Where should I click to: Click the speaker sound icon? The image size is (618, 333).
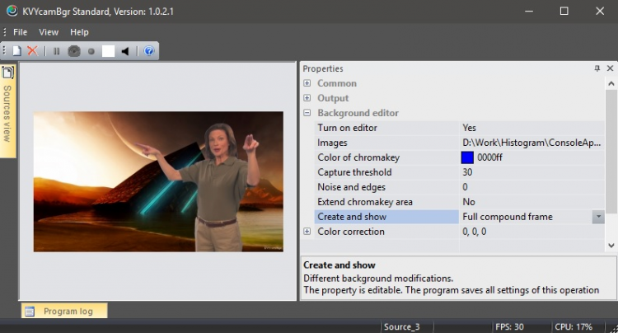pyautogui.click(x=126, y=51)
